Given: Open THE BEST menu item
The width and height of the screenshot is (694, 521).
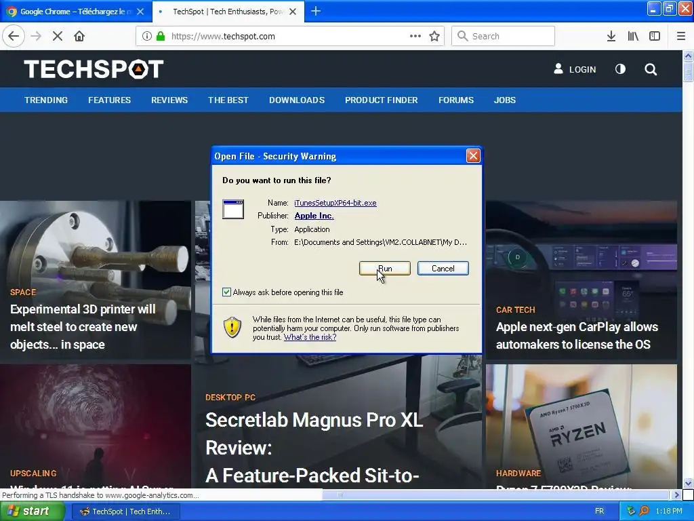Looking at the screenshot, I should coord(228,100).
